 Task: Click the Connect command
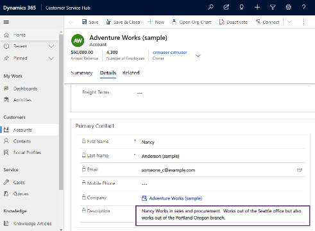[x=268, y=22]
